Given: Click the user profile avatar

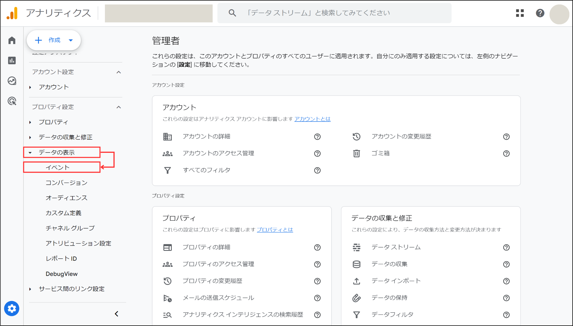Looking at the screenshot, I should click(x=559, y=14).
